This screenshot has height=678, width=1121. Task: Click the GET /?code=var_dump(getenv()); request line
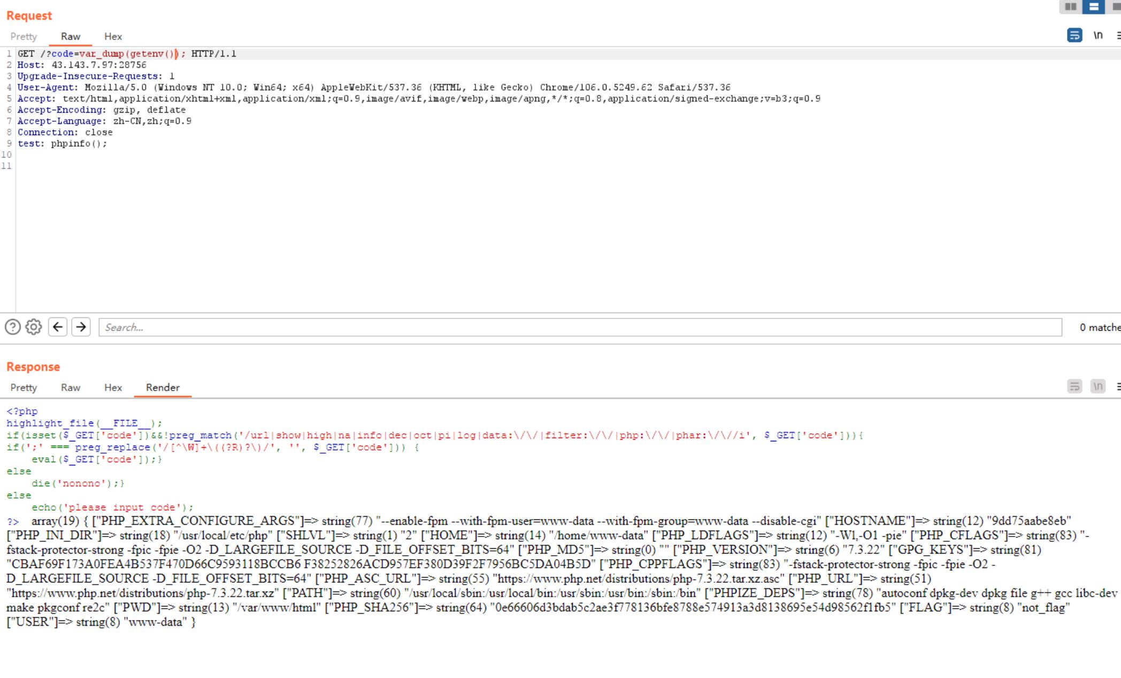[x=127, y=53]
